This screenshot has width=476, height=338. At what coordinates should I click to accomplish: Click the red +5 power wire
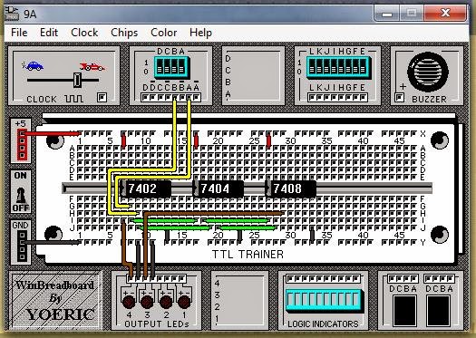pyautogui.click(x=52, y=133)
